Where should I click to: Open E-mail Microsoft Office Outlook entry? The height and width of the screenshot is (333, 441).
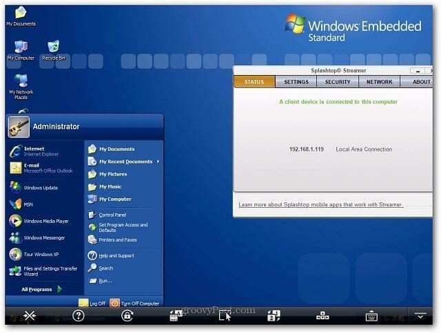[41, 168]
